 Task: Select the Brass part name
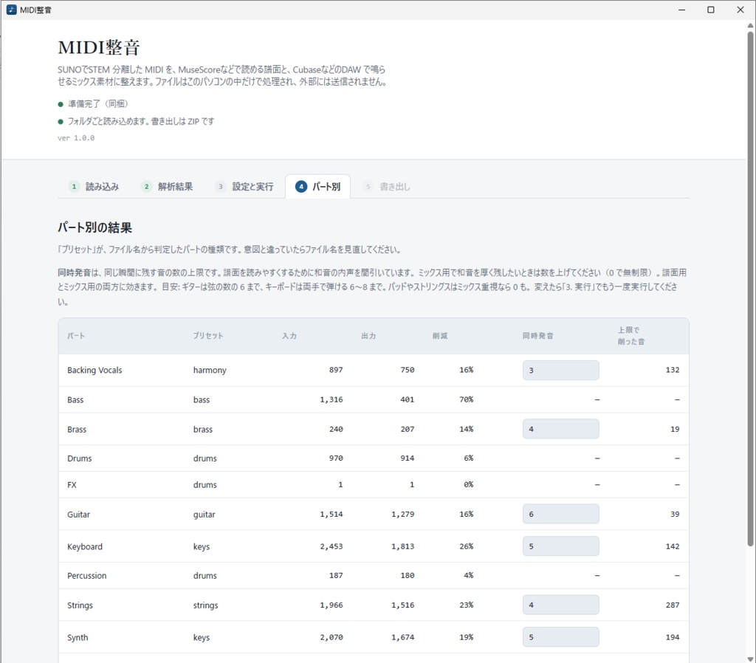(77, 429)
